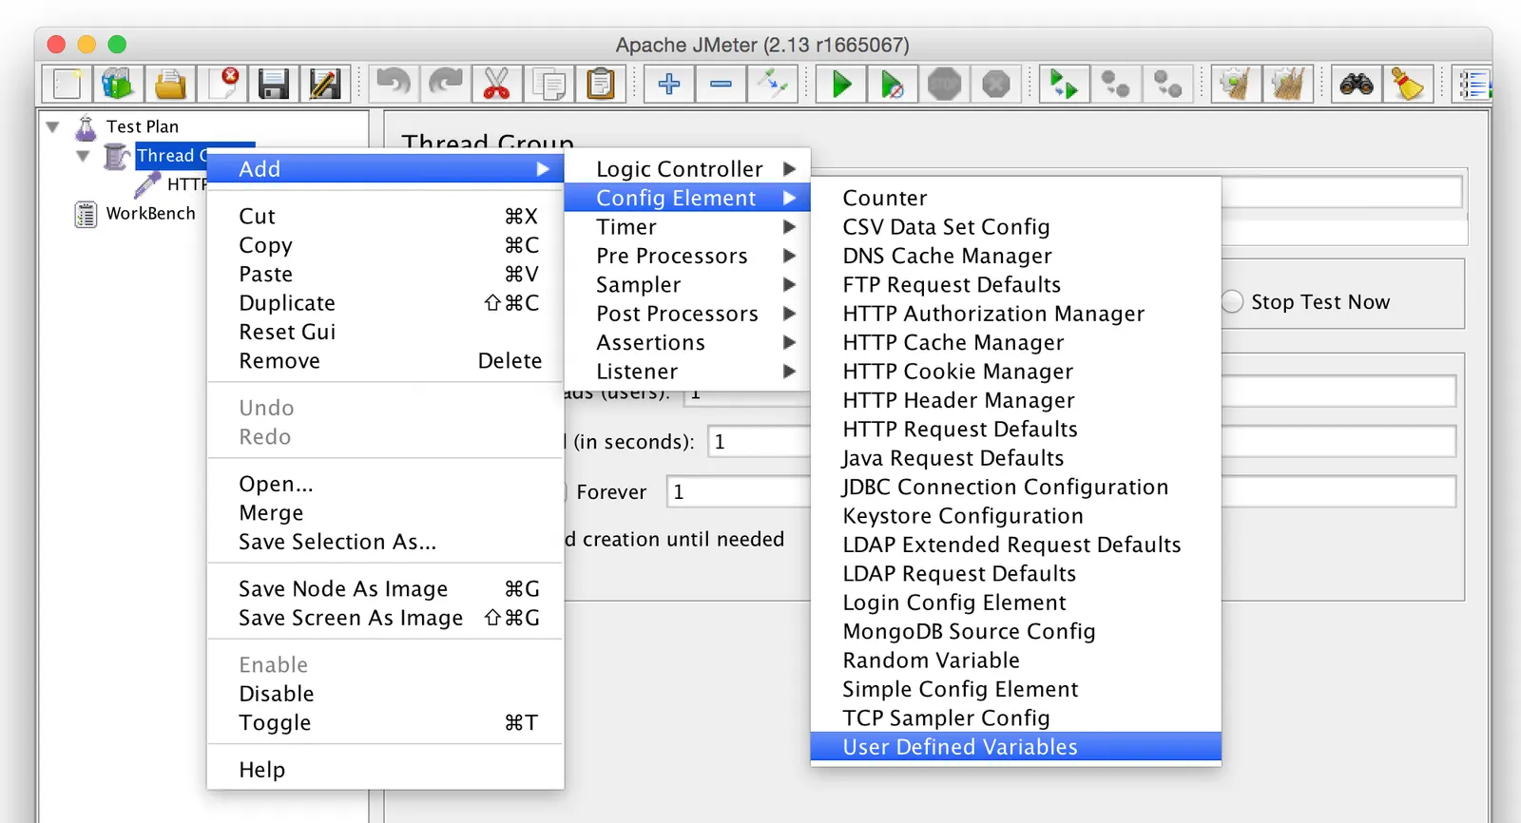The height and width of the screenshot is (823, 1521).
Task: Pick HTTP Request Defaults menu entry
Action: [x=1015, y=430]
